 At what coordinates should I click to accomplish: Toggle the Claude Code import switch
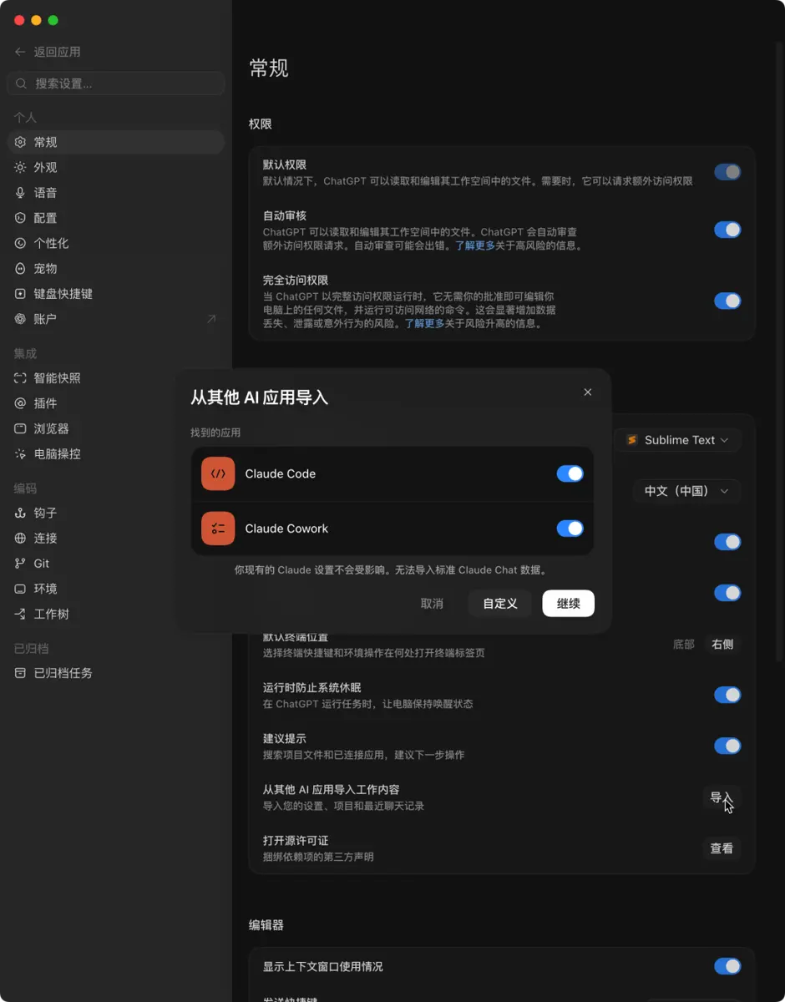[570, 473]
